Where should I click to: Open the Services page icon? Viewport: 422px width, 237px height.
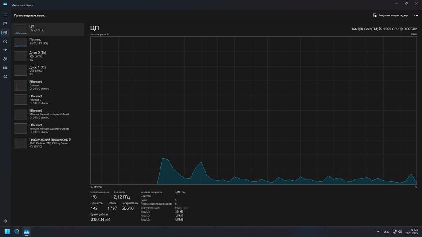(x=5, y=77)
